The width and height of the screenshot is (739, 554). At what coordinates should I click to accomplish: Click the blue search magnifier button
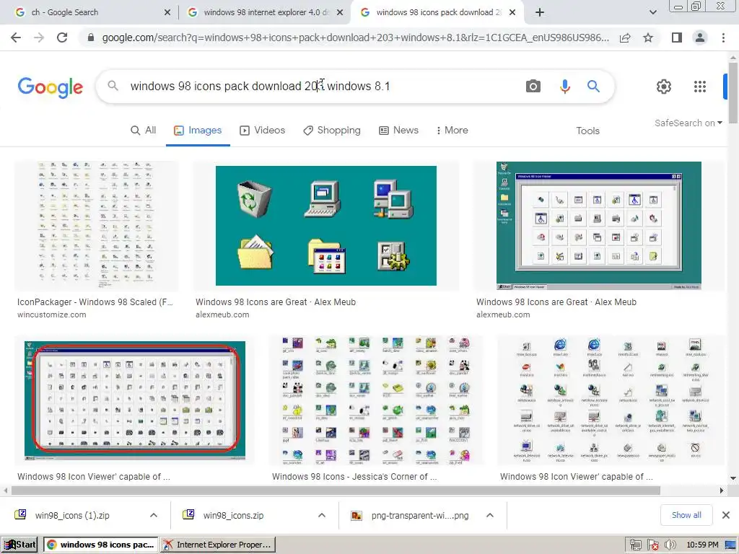pyautogui.click(x=593, y=87)
